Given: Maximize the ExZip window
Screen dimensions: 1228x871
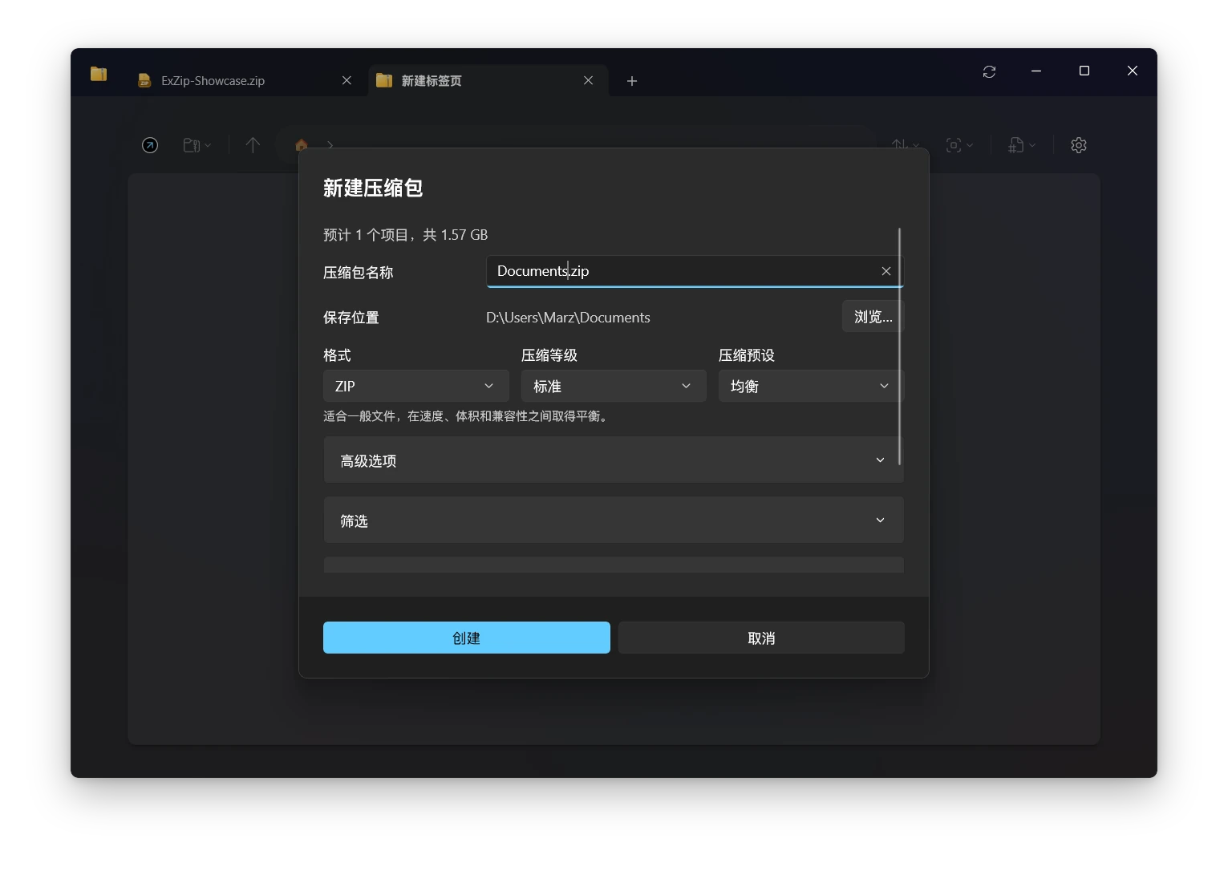Looking at the screenshot, I should [x=1084, y=71].
